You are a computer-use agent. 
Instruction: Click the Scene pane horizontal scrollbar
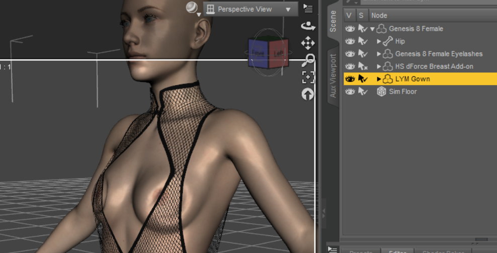click(481, 239)
